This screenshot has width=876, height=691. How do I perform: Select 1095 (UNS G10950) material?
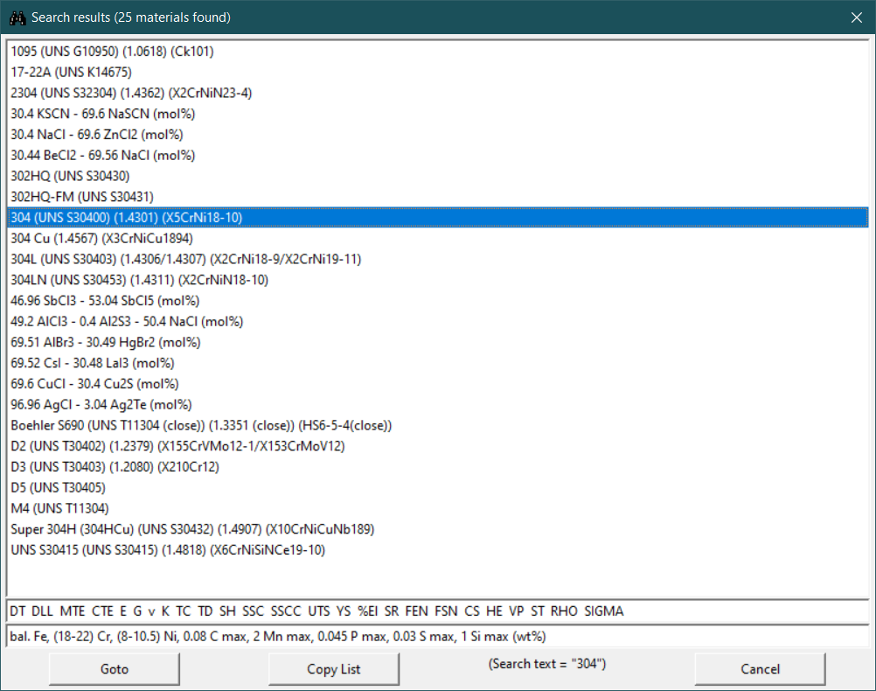[x=112, y=52]
